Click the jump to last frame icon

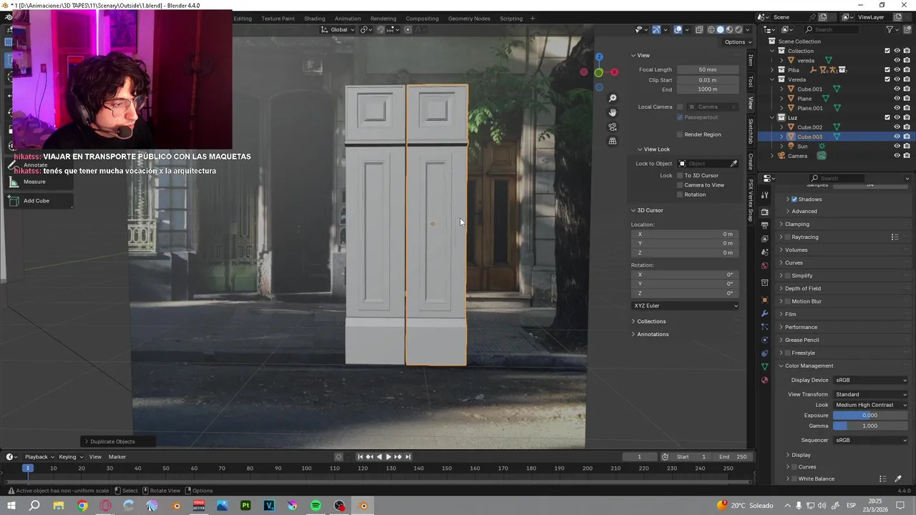tap(408, 457)
